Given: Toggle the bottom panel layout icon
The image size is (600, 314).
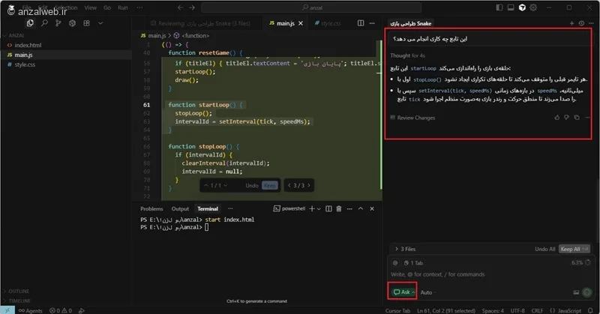Looking at the screenshot, I should coord(511,7).
